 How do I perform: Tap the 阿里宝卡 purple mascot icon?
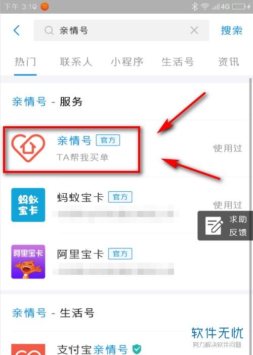click(28, 262)
